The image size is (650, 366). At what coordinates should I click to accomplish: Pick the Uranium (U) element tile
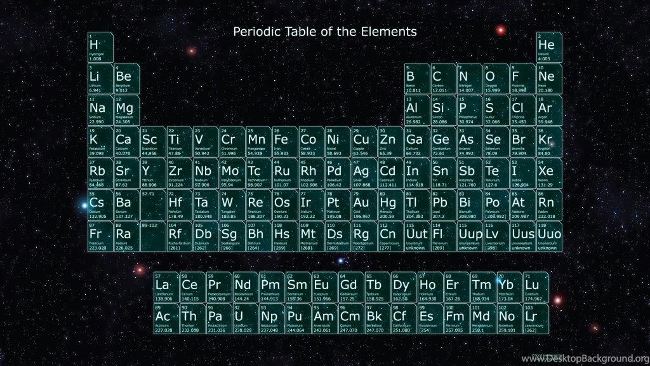point(246,318)
